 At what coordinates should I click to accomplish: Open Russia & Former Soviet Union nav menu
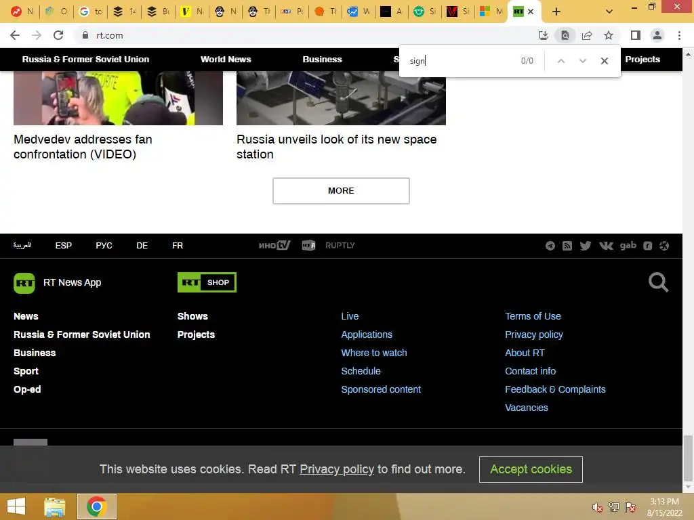[x=85, y=60]
